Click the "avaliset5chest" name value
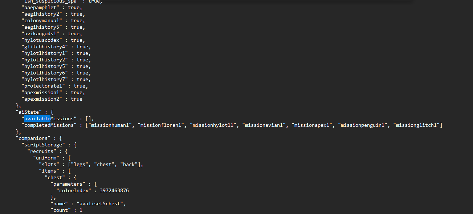This screenshot has height=214, width=473. click(100, 203)
